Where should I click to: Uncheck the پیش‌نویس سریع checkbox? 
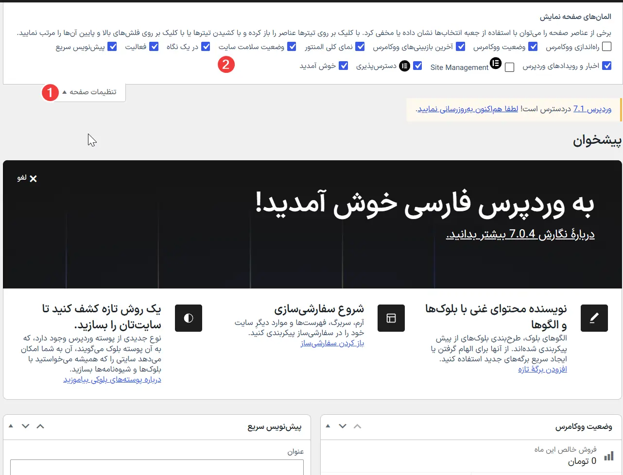click(112, 47)
